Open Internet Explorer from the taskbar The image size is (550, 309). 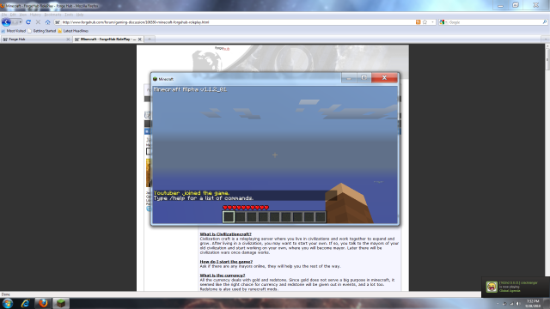click(x=25, y=303)
